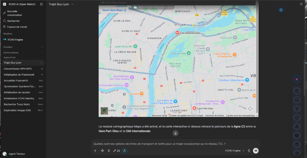Close the floating tool panel red X

click(297, 79)
